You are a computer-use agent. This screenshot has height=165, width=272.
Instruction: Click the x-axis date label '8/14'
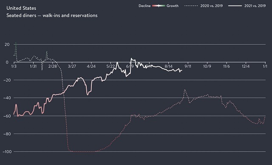169,66
